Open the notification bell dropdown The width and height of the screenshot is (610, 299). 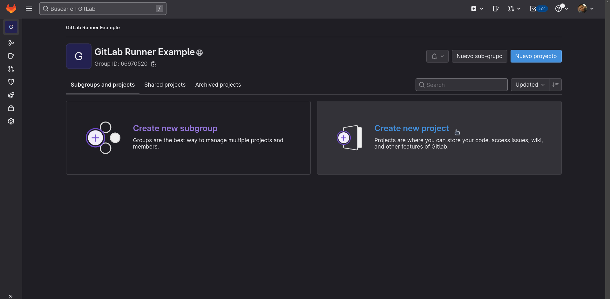pyautogui.click(x=437, y=56)
